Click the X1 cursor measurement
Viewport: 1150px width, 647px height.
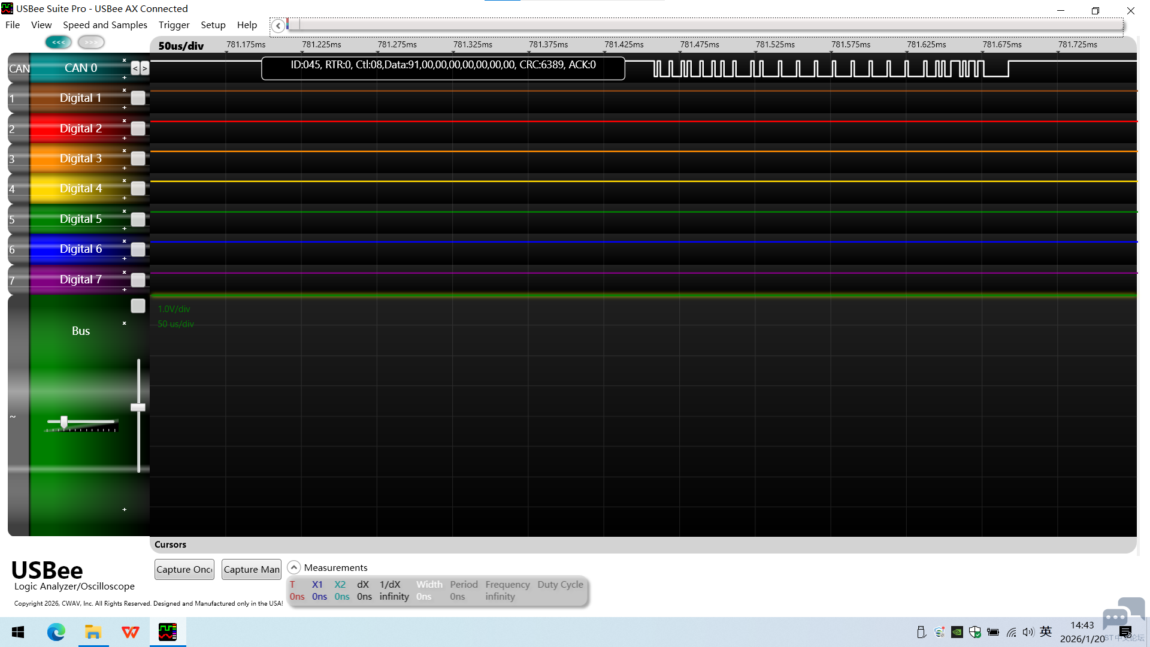[319, 591]
